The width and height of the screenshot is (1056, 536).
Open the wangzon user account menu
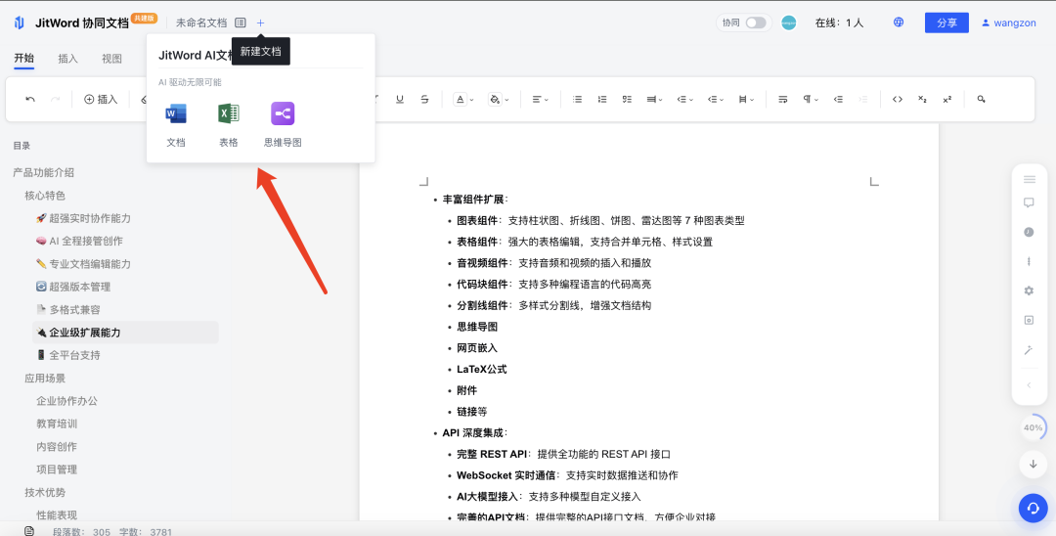1009,22
